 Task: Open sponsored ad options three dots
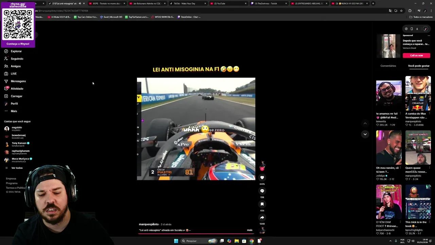pyautogui.click(x=429, y=35)
